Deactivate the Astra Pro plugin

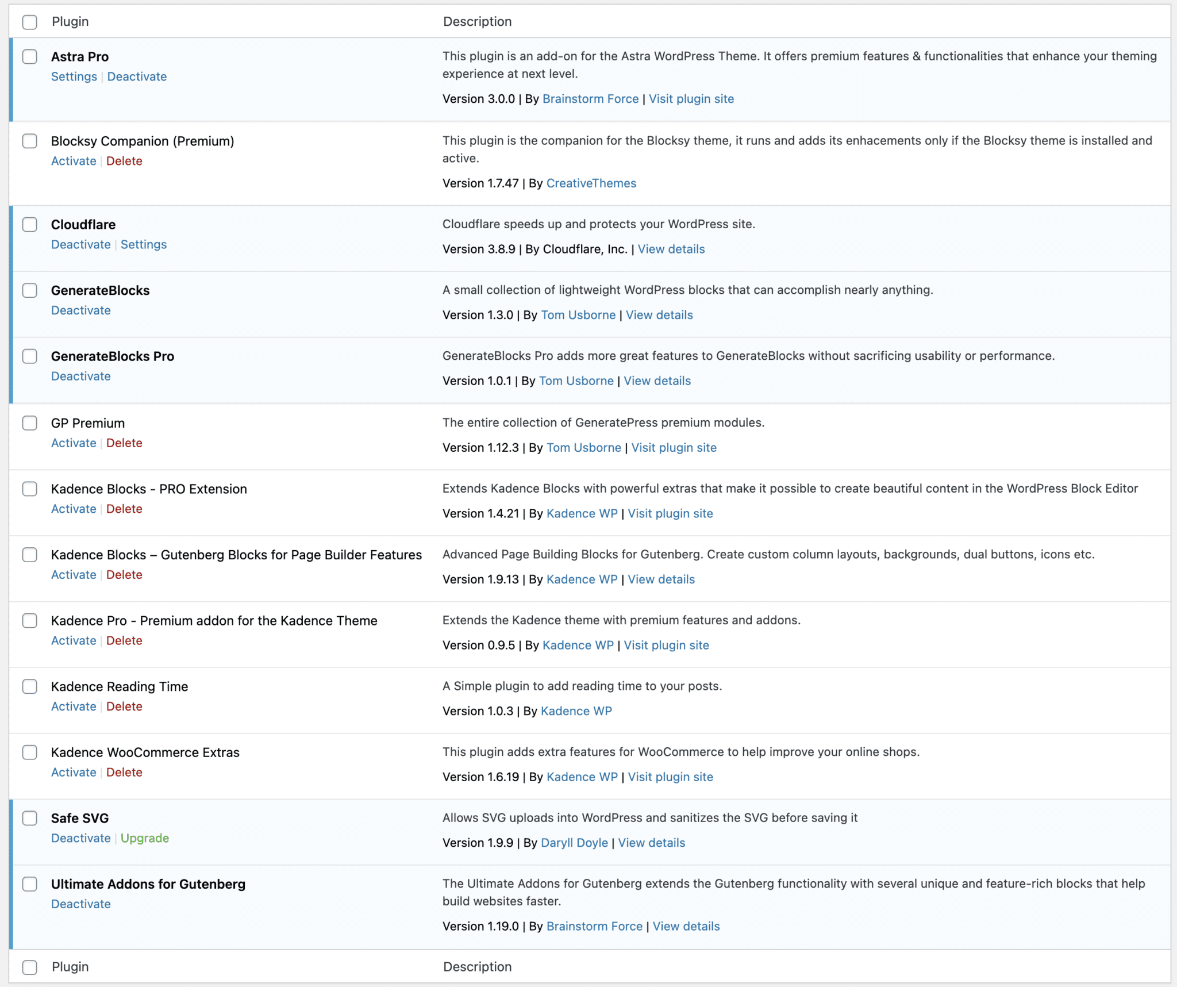(137, 76)
